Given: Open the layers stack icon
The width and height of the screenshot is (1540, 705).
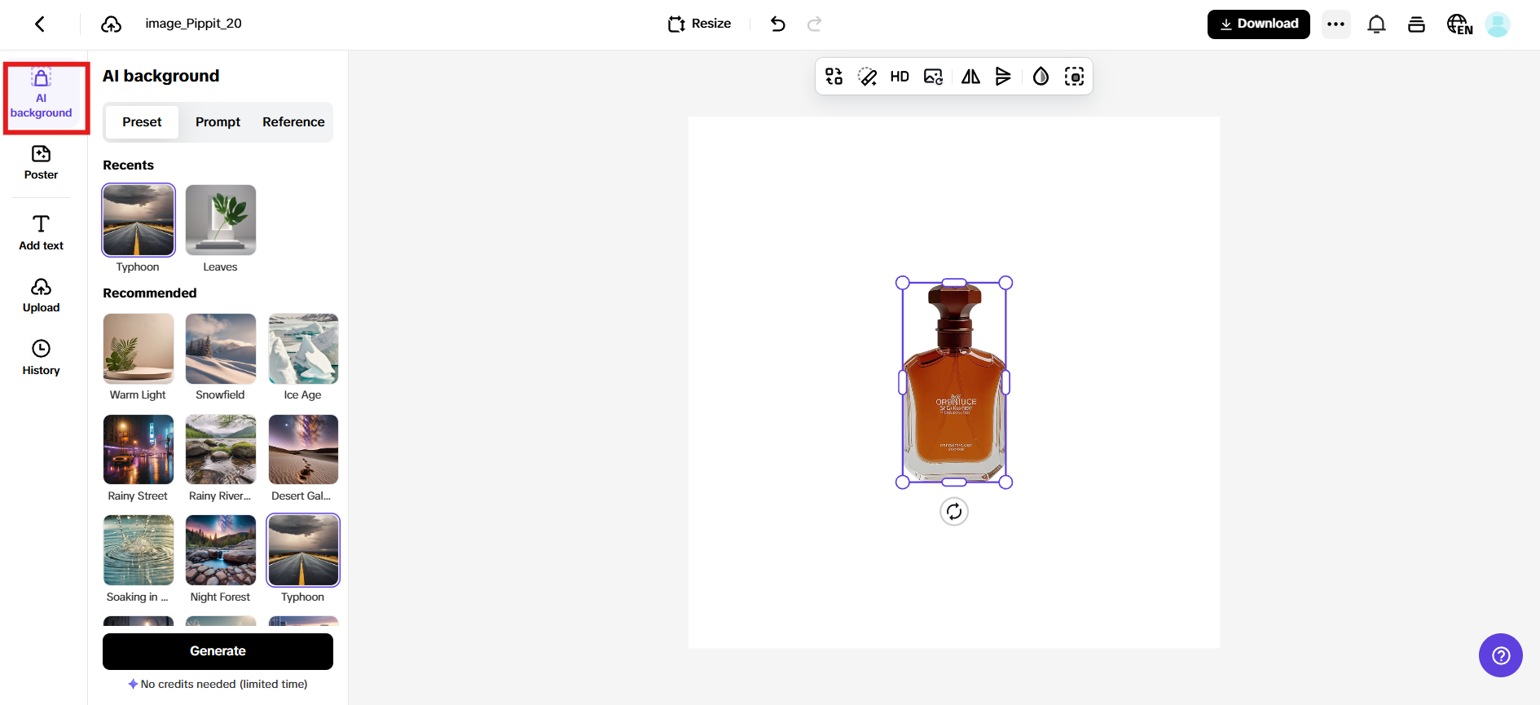Looking at the screenshot, I should coord(1416,24).
